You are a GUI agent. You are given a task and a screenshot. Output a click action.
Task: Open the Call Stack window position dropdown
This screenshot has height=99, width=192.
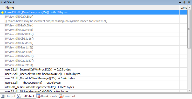pyautogui.click(x=180, y=3)
